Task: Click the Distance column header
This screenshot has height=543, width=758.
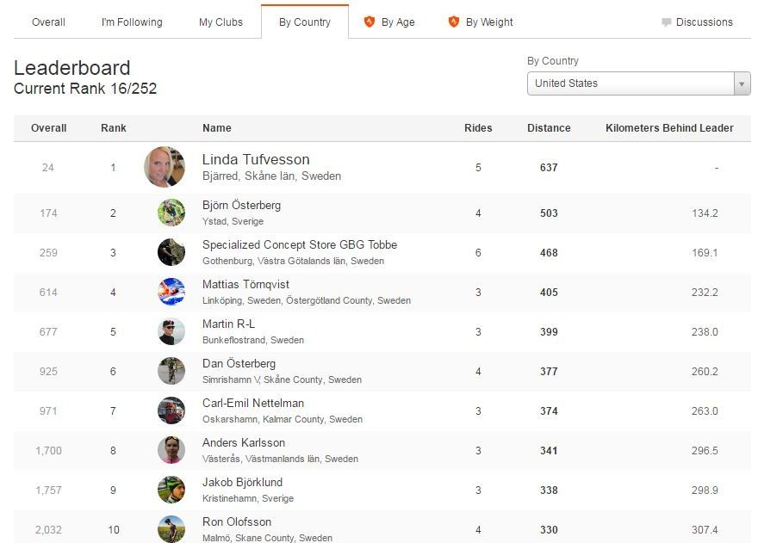Action: pos(549,128)
